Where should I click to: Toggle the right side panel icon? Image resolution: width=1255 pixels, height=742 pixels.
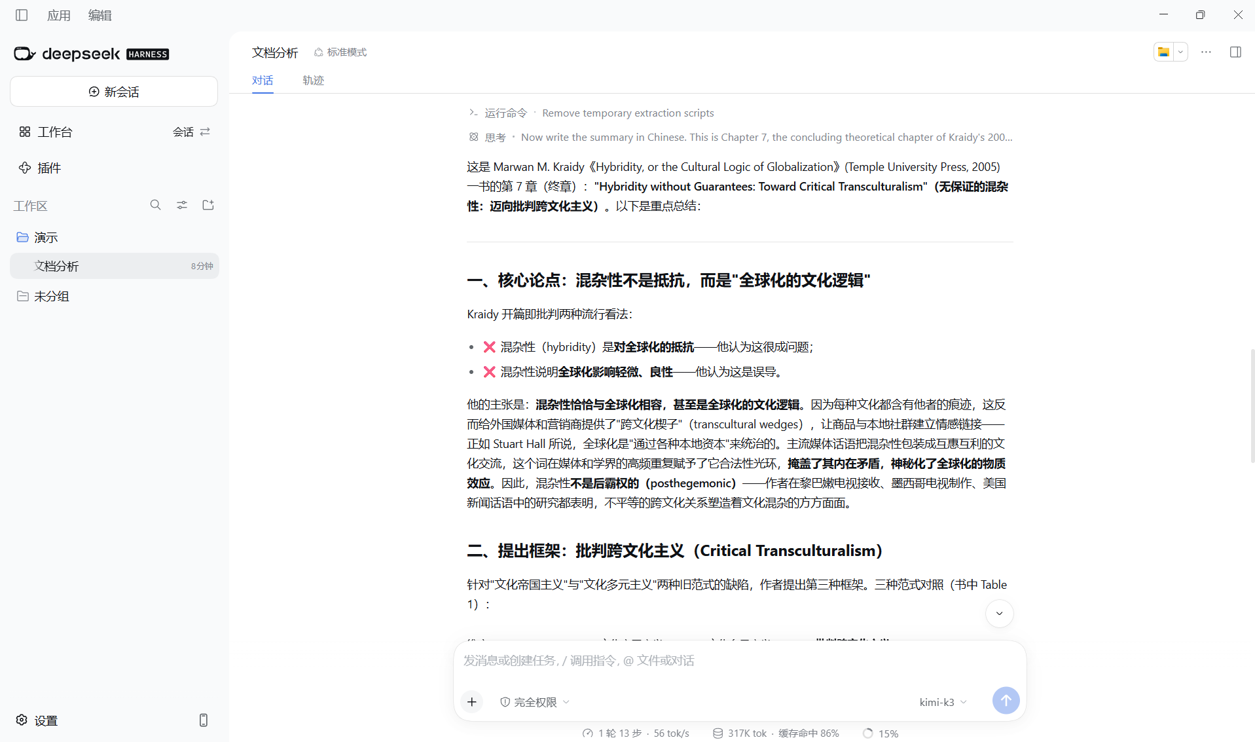(x=1235, y=52)
